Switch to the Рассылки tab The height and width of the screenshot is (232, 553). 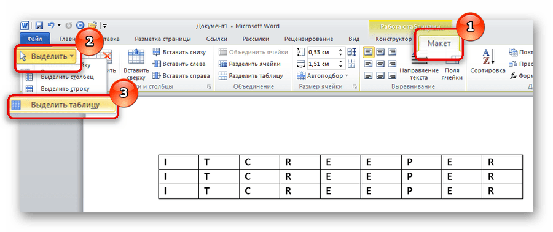point(256,39)
